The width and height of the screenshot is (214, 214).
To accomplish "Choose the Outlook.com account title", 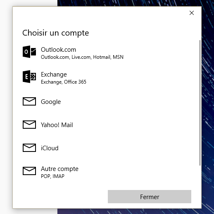I will tap(58, 50).
